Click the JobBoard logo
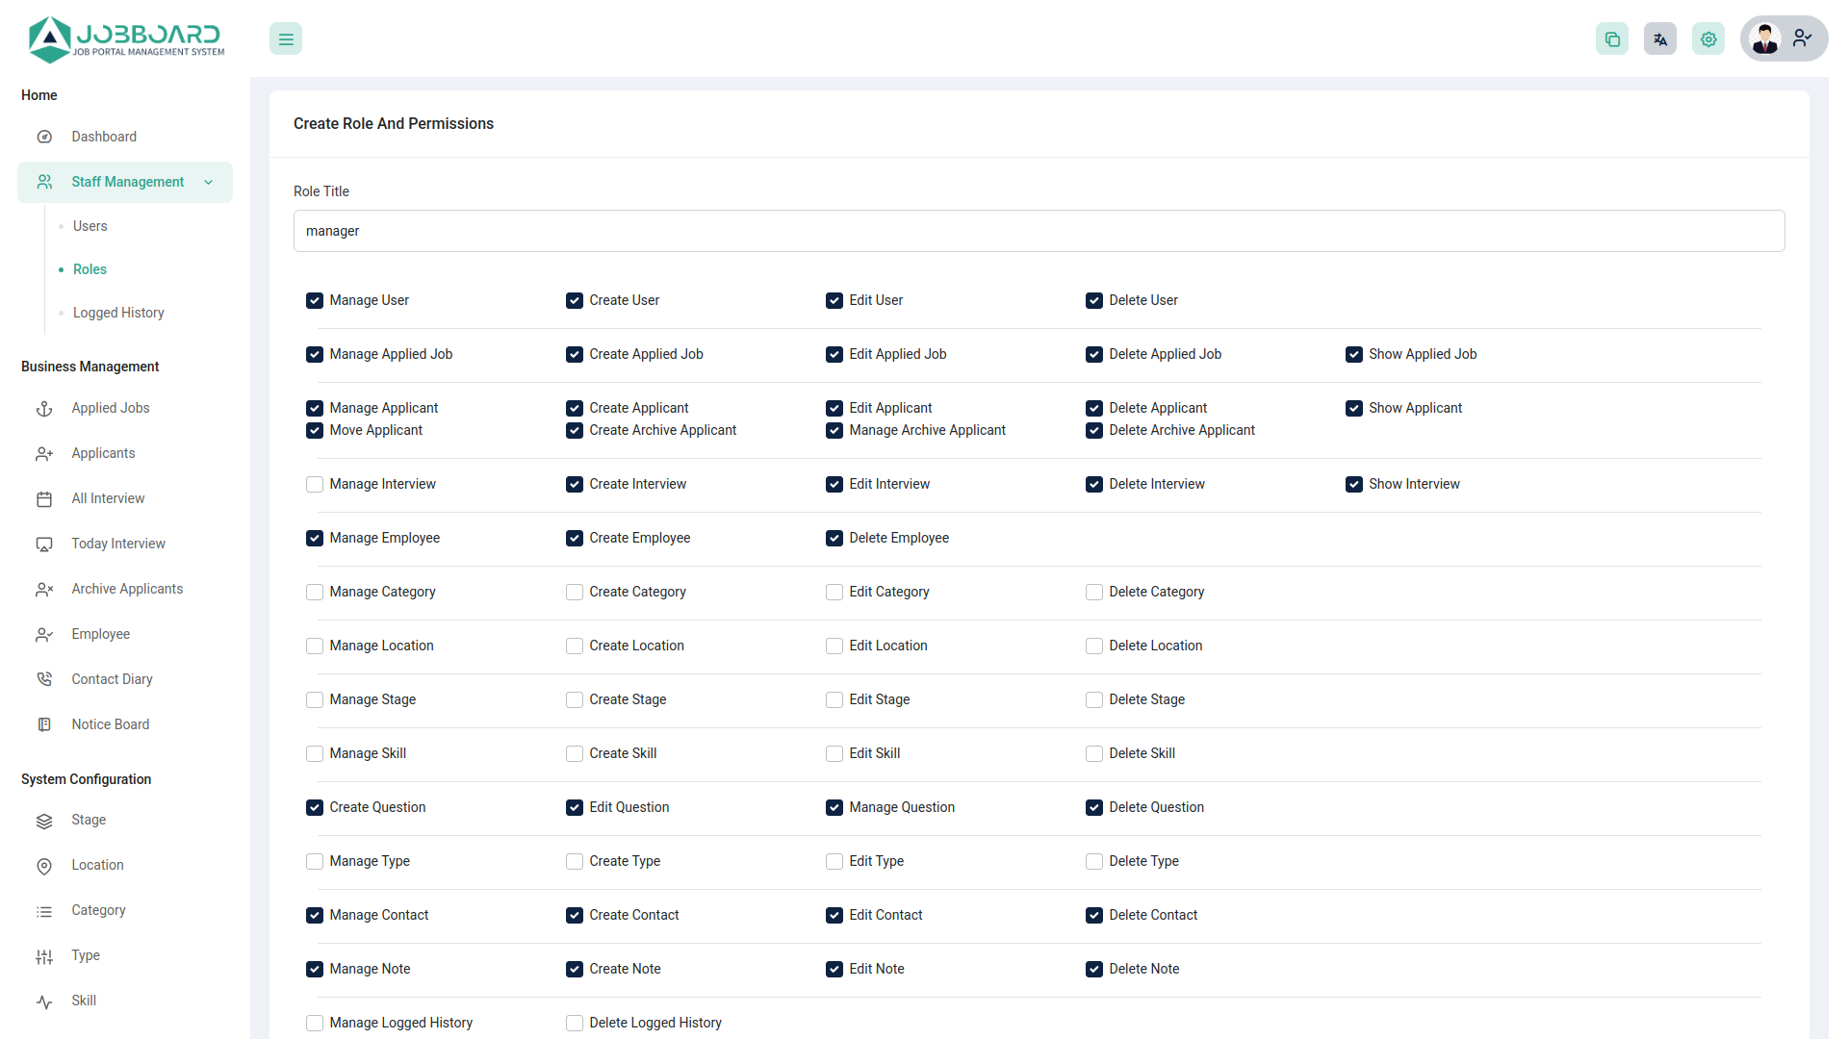Screen dimensions: 1848x1039 pos(125,38)
